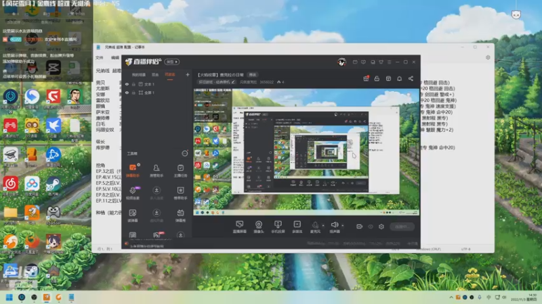The width and height of the screenshot is (542, 304).
Task: Expand hidden system tray icons chevron
Action: pos(451,297)
